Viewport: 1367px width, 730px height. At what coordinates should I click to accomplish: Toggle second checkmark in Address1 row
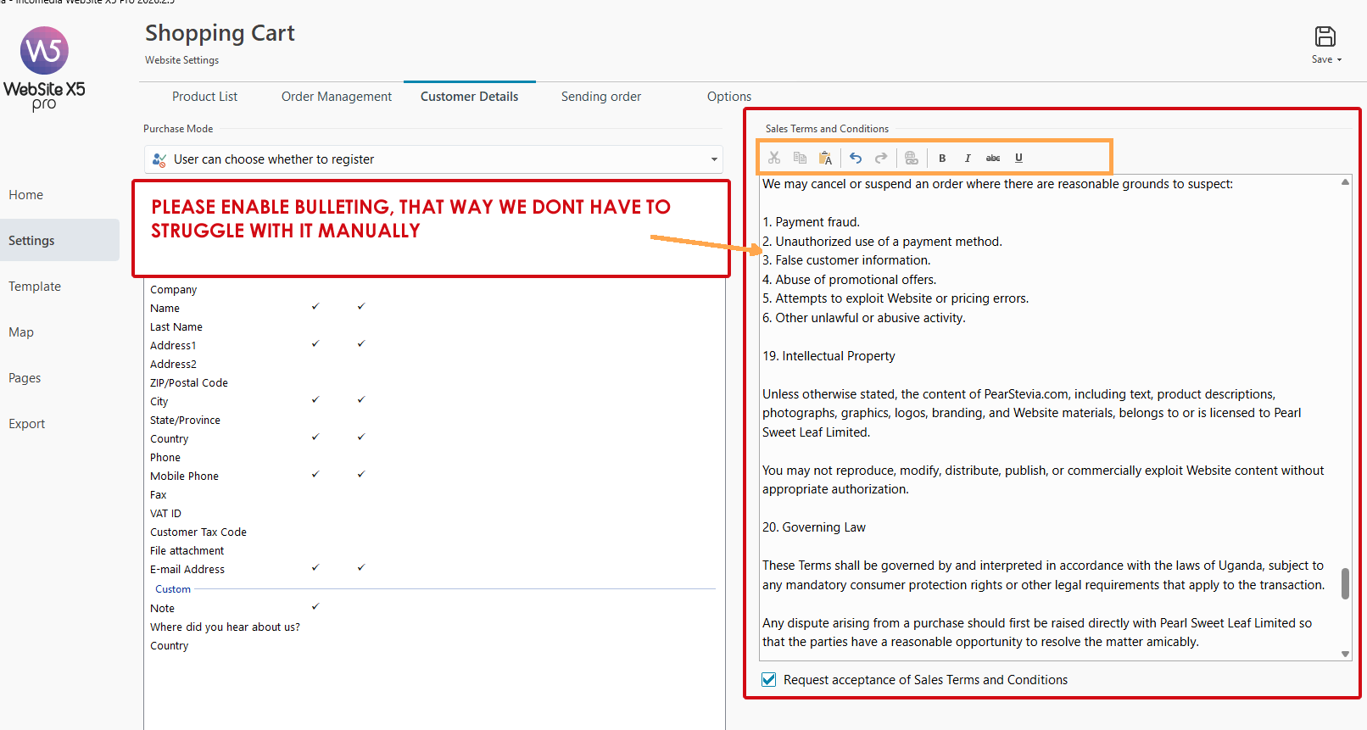point(361,344)
